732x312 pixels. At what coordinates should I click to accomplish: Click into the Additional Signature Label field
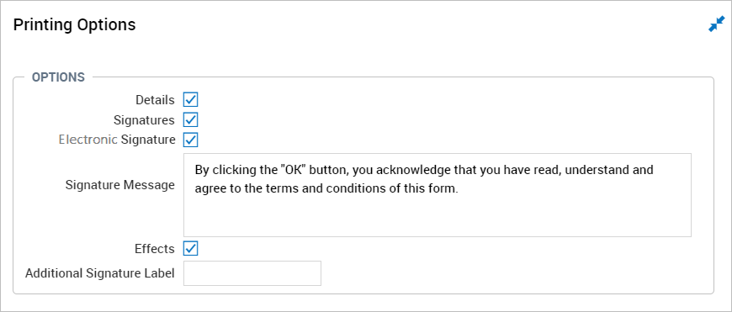point(252,273)
